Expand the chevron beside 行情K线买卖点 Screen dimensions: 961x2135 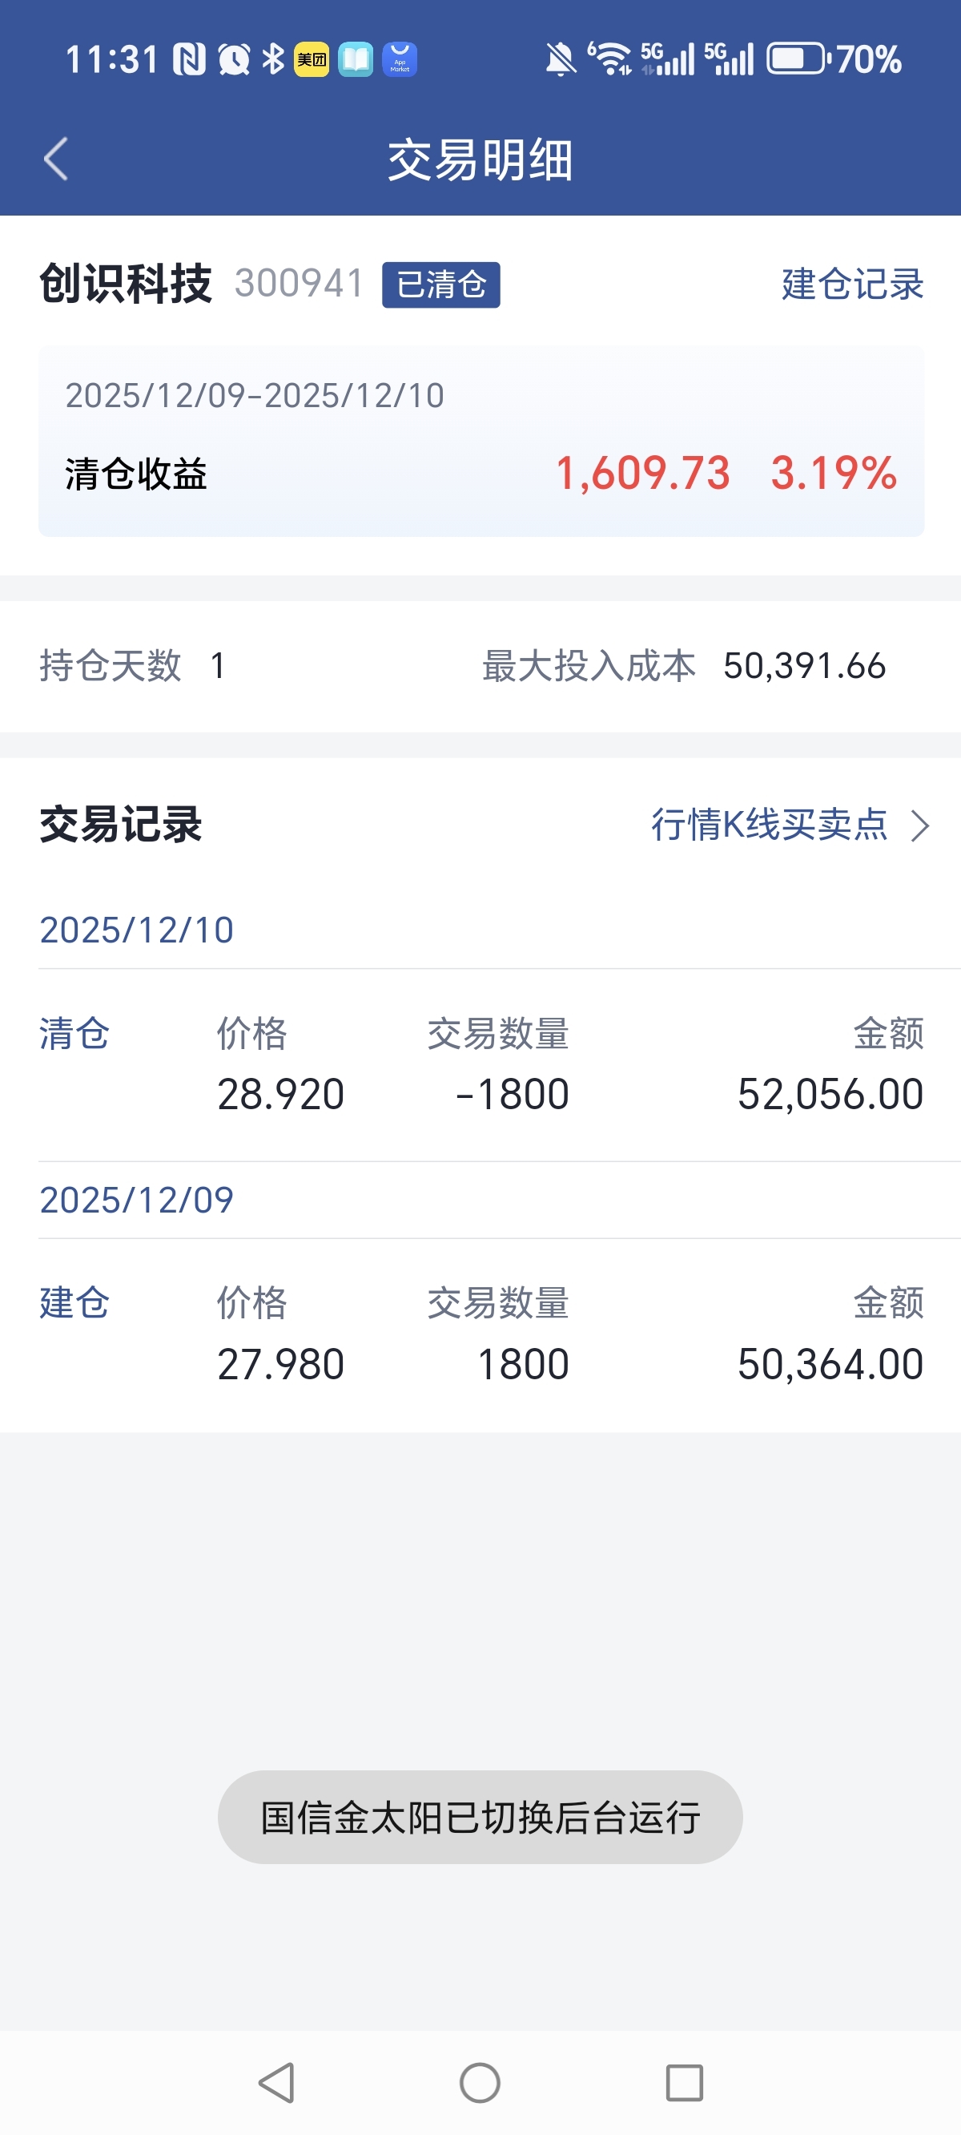click(919, 826)
